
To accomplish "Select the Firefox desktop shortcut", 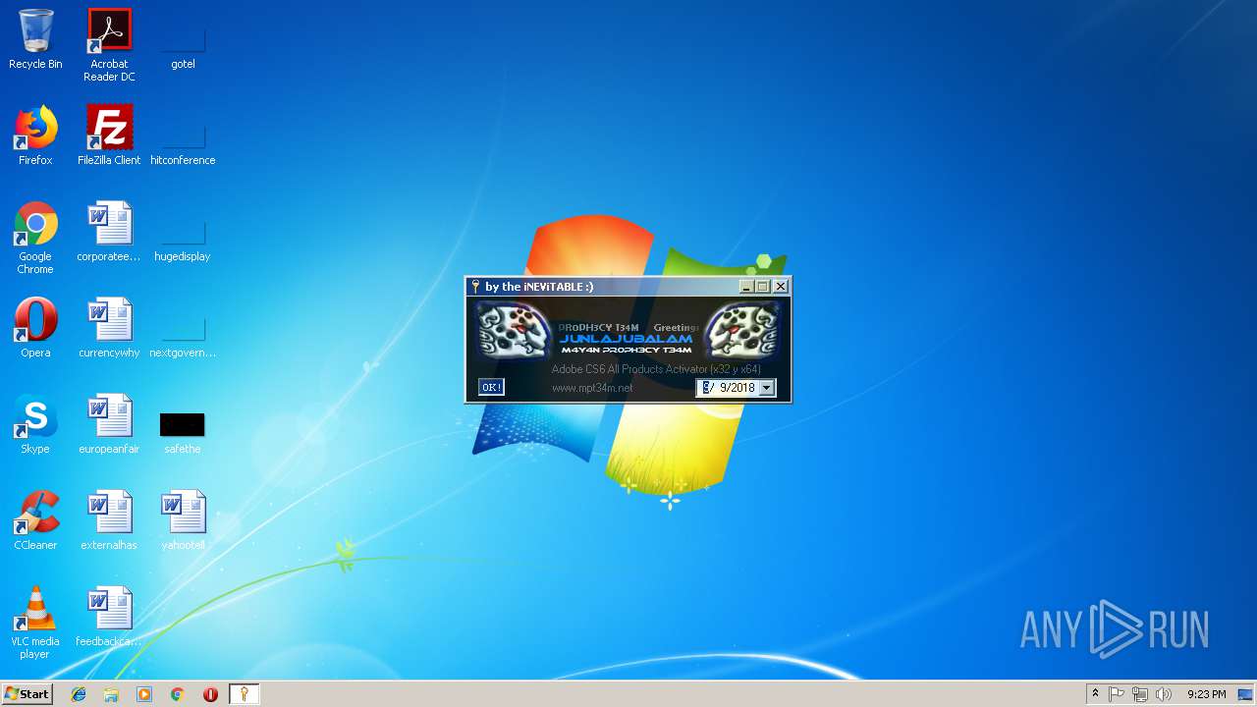I will (x=35, y=136).
